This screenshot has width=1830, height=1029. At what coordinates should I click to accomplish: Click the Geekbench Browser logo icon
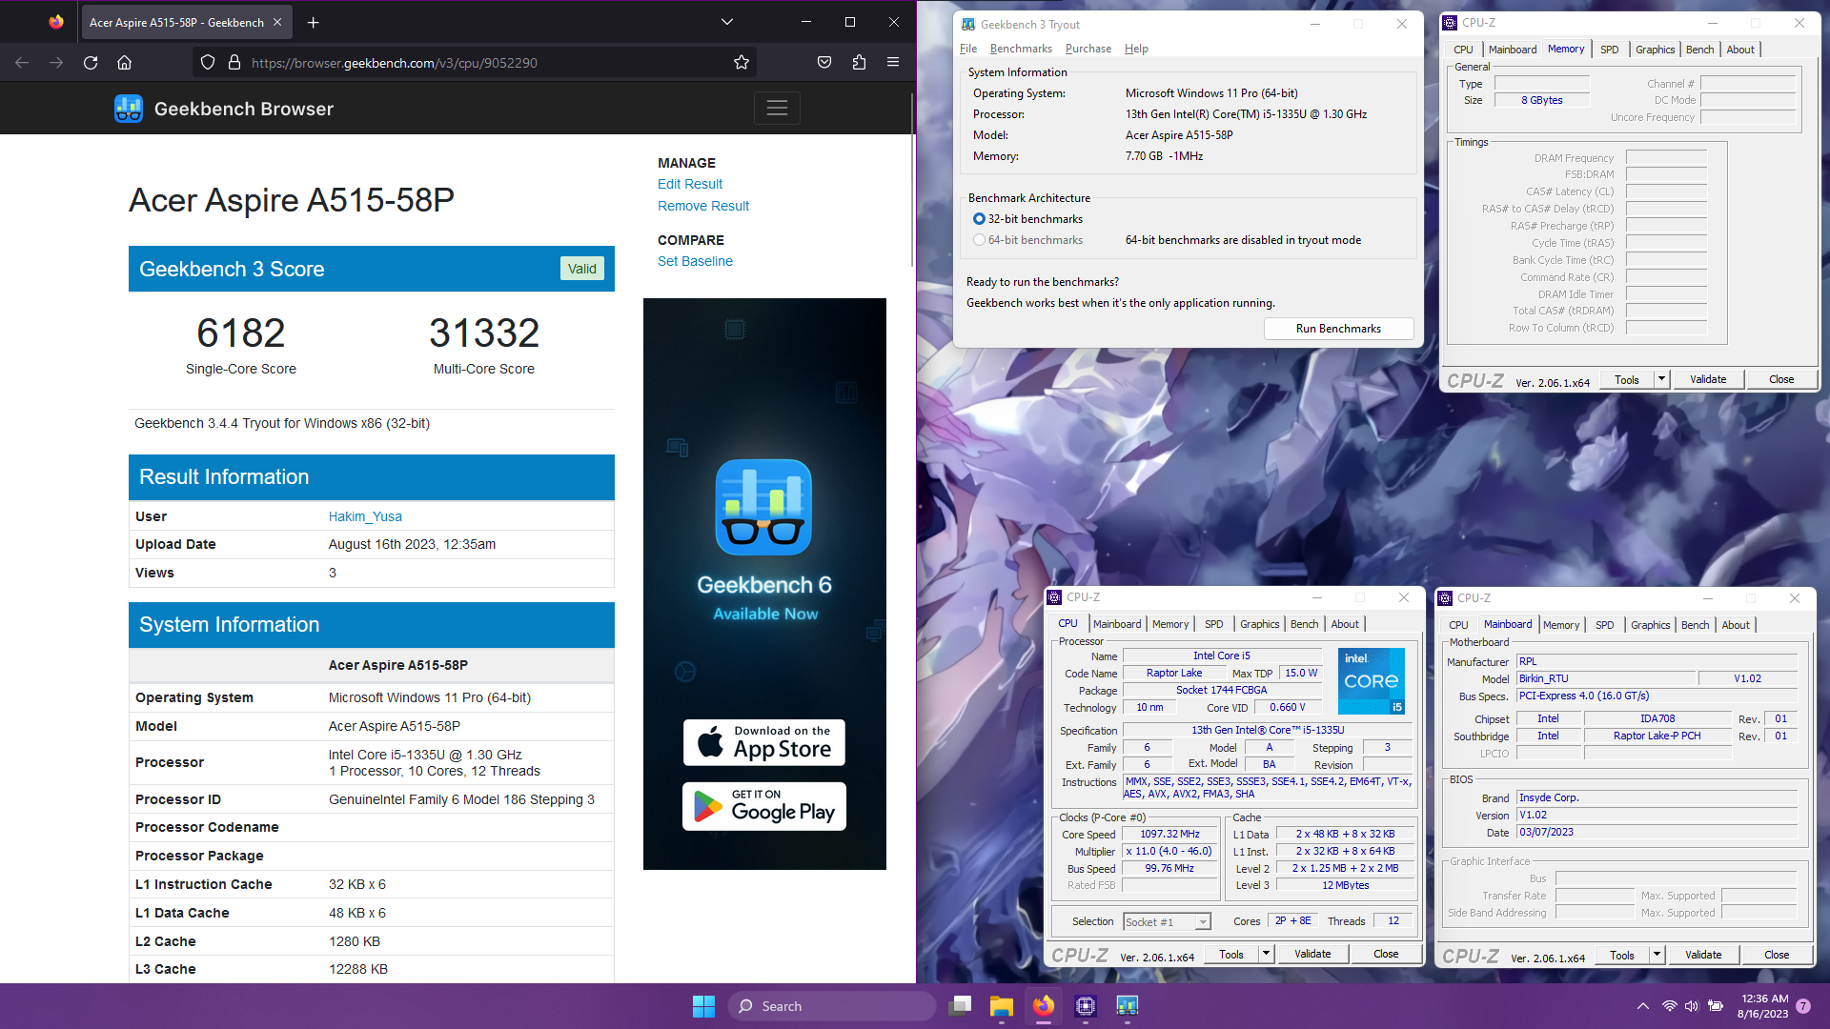129,109
